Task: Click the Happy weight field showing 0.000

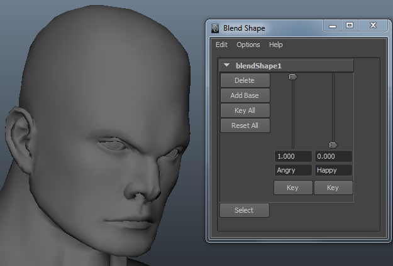Action: [333, 156]
